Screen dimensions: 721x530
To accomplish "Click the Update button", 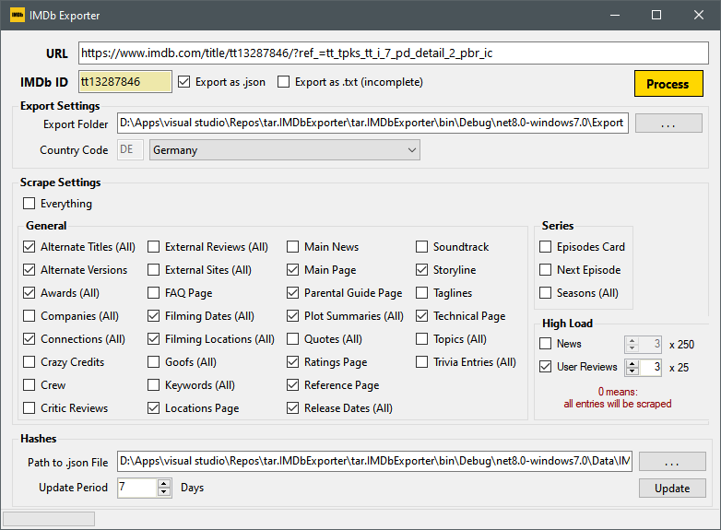I will click(672, 489).
